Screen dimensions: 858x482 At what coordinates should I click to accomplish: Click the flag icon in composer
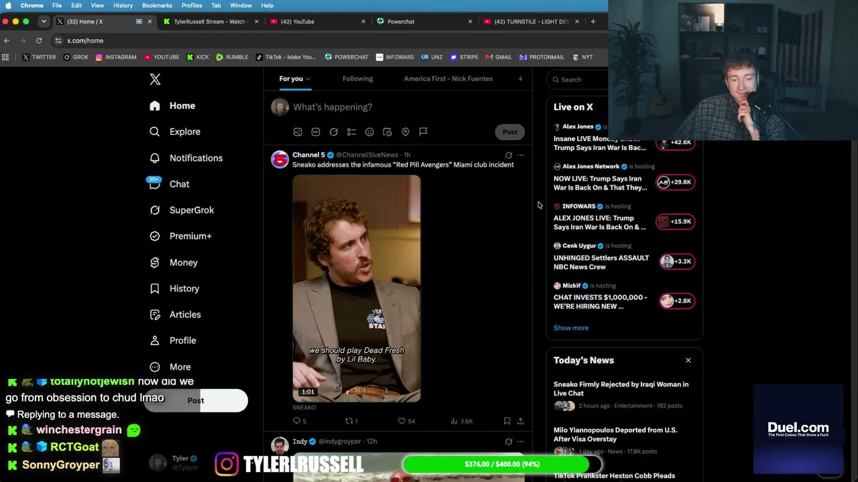423,132
